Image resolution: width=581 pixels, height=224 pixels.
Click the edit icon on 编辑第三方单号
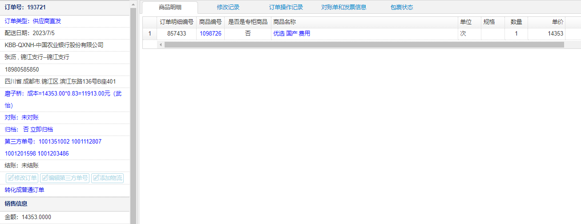click(45, 178)
